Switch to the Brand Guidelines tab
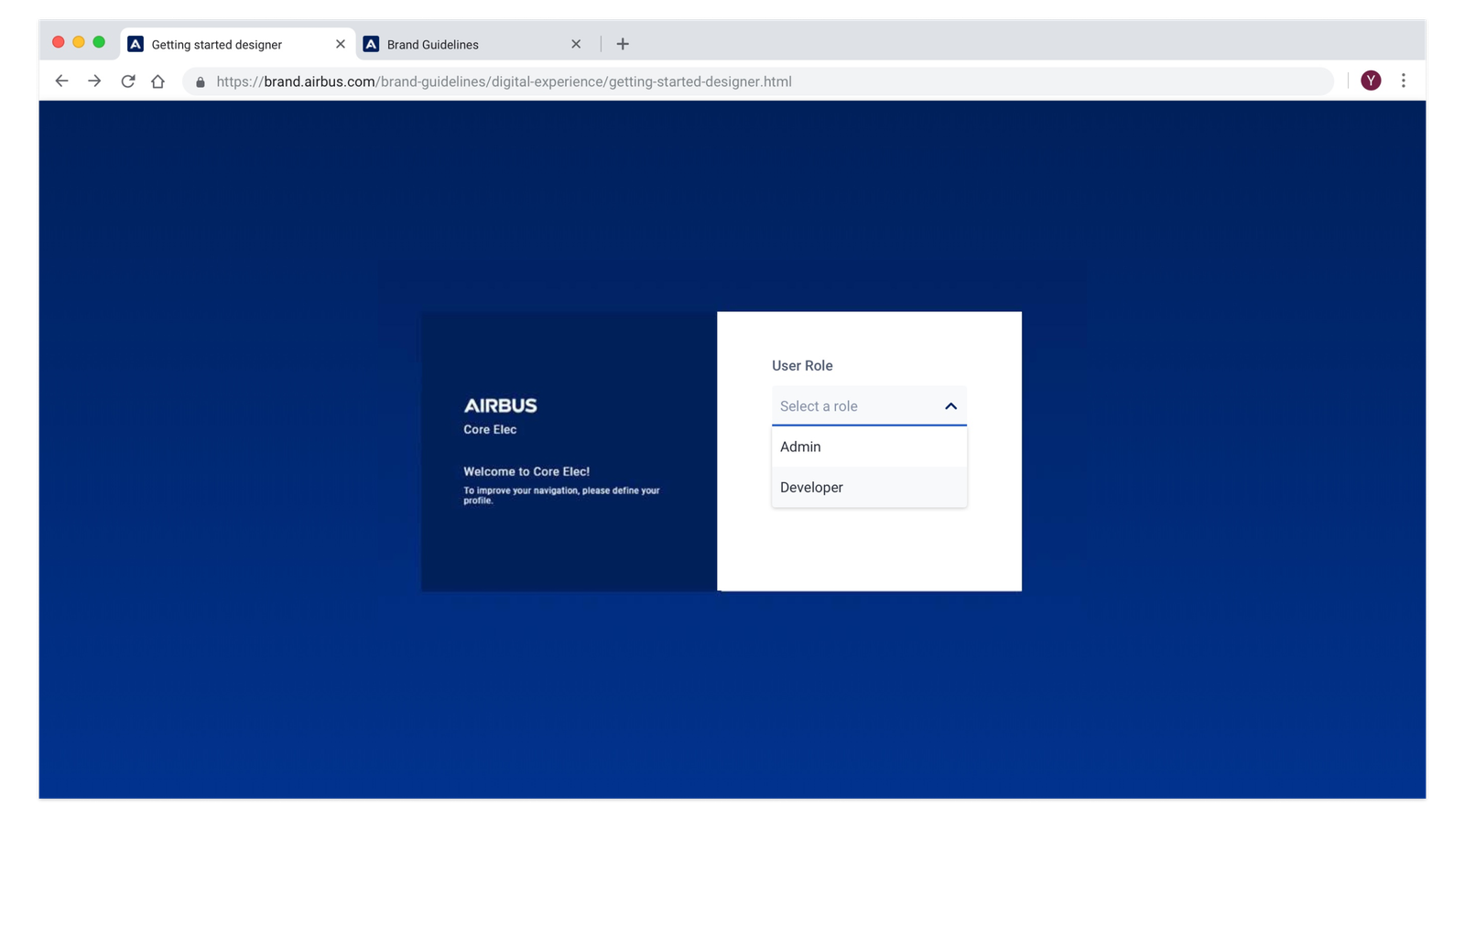The width and height of the screenshot is (1465, 927). pos(458,44)
